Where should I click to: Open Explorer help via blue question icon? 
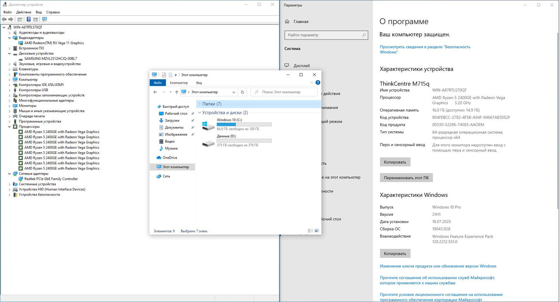click(317, 82)
